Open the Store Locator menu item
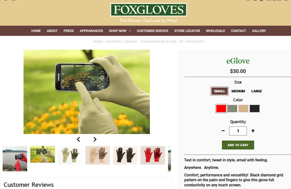This screenshot has height=189, width=291. pos(187,31)
